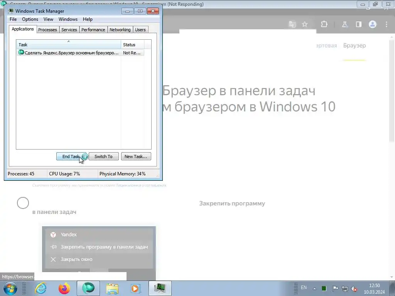This screenshot has width=395, height=296.
Task: Open the Windows menu in Task Manager
Action: [x=68, y=19]
